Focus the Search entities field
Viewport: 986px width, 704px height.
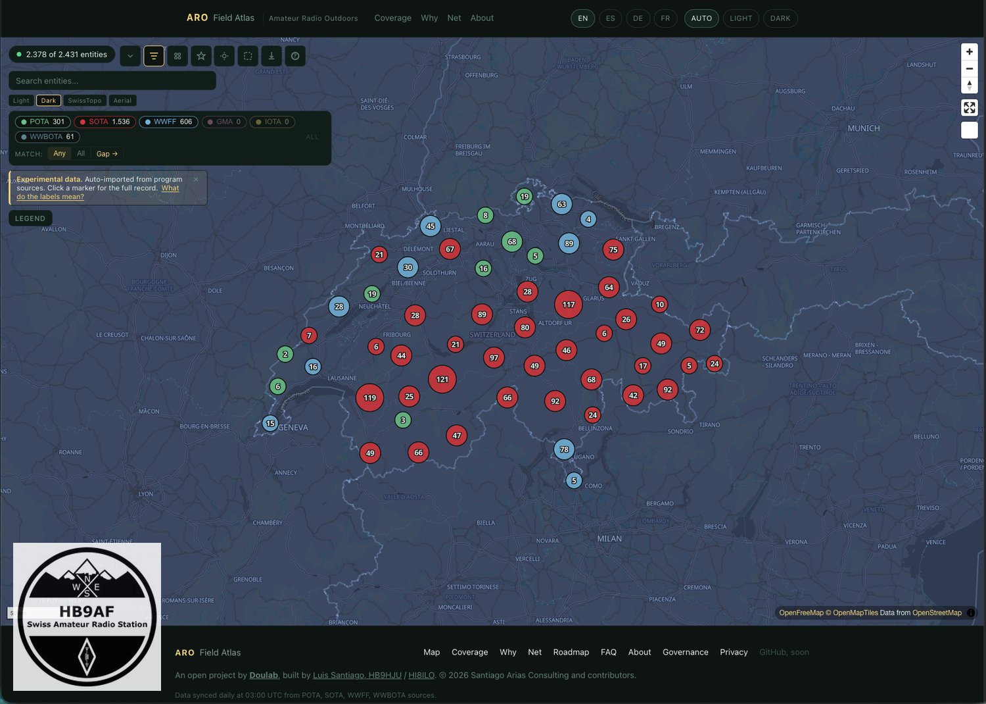pos(112,81)
